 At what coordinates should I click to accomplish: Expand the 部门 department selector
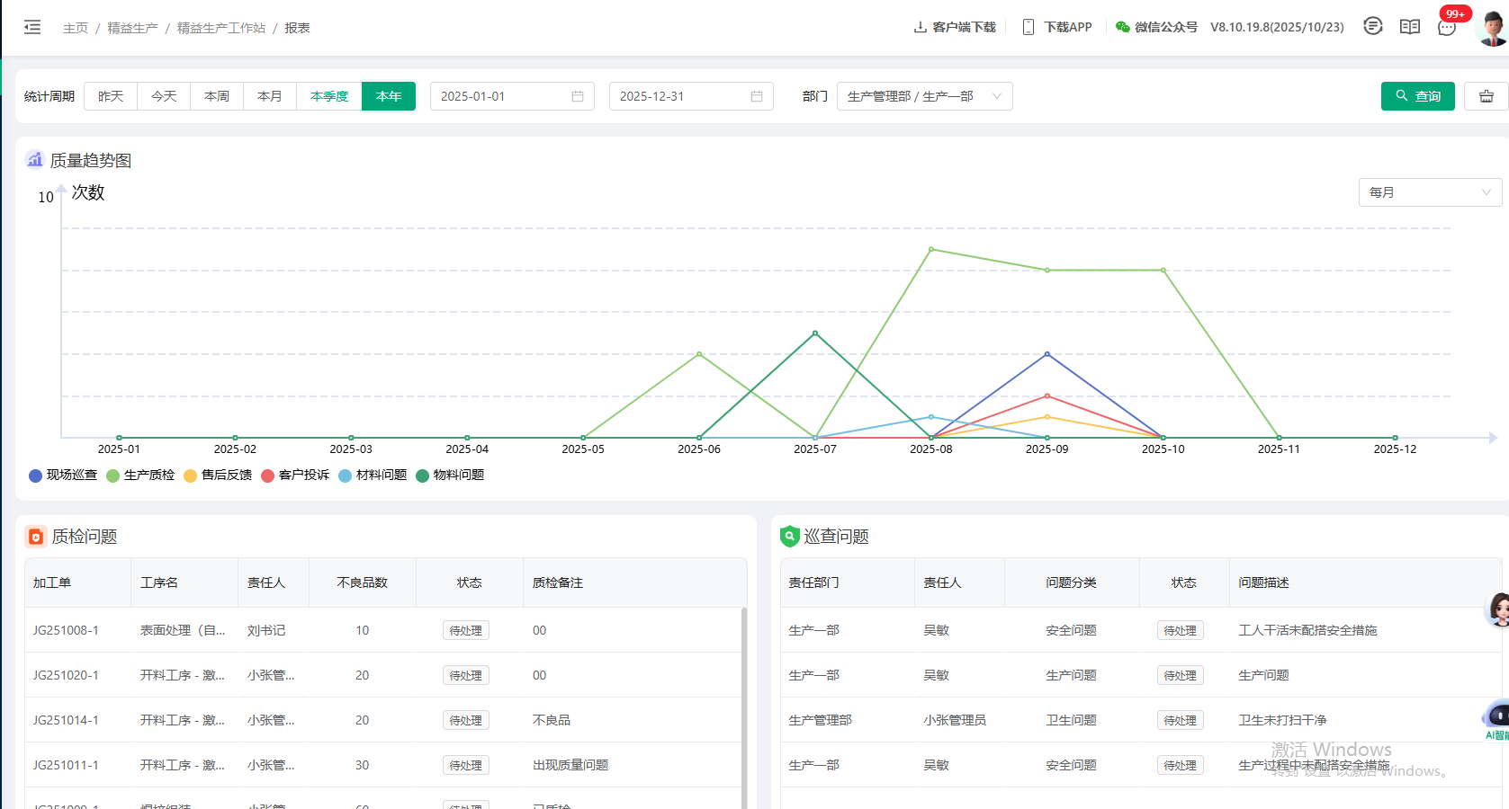(x=924, y=96)
